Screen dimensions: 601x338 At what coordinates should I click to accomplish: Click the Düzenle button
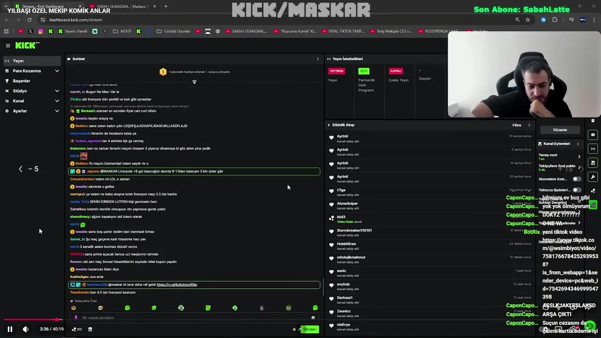560,130
